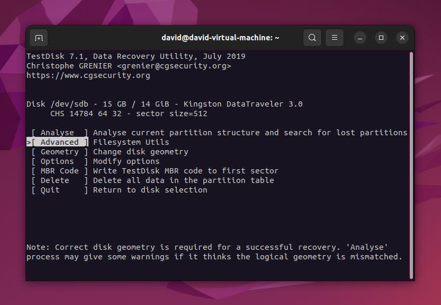Click 'Modify options' description text
Viewport: 441px width, 305px height.
click(x=127, y=161)
